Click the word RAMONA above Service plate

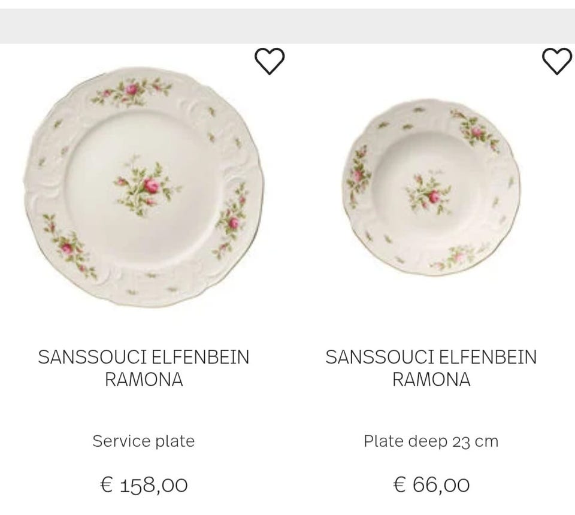144,380
